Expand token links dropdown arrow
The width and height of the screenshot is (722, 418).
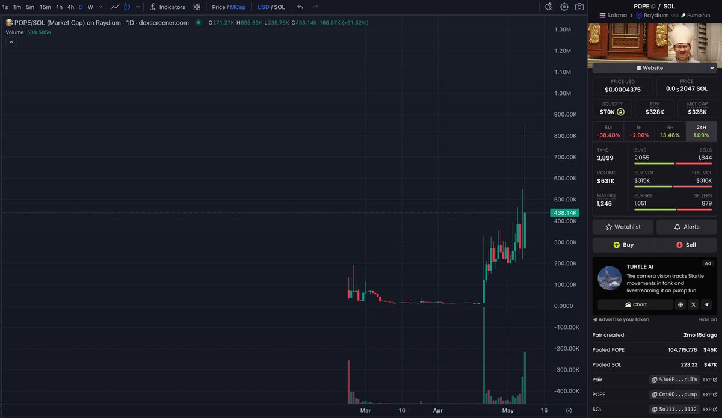coord(712,68)
